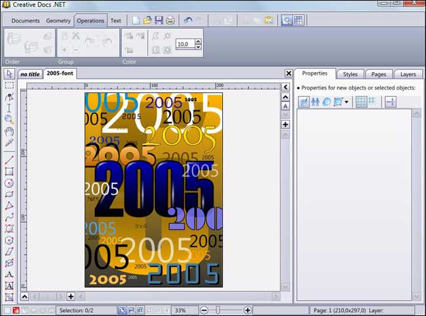Click the Save diskette icon

pos(159,20)
